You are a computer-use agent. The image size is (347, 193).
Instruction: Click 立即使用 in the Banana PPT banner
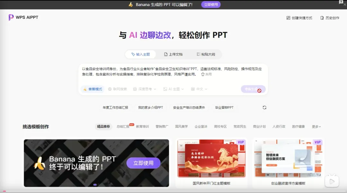pyautogui.click(x=143, y=163)
